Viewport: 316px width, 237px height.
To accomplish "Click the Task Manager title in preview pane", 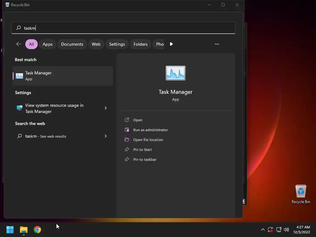I will tap(176, 92).
